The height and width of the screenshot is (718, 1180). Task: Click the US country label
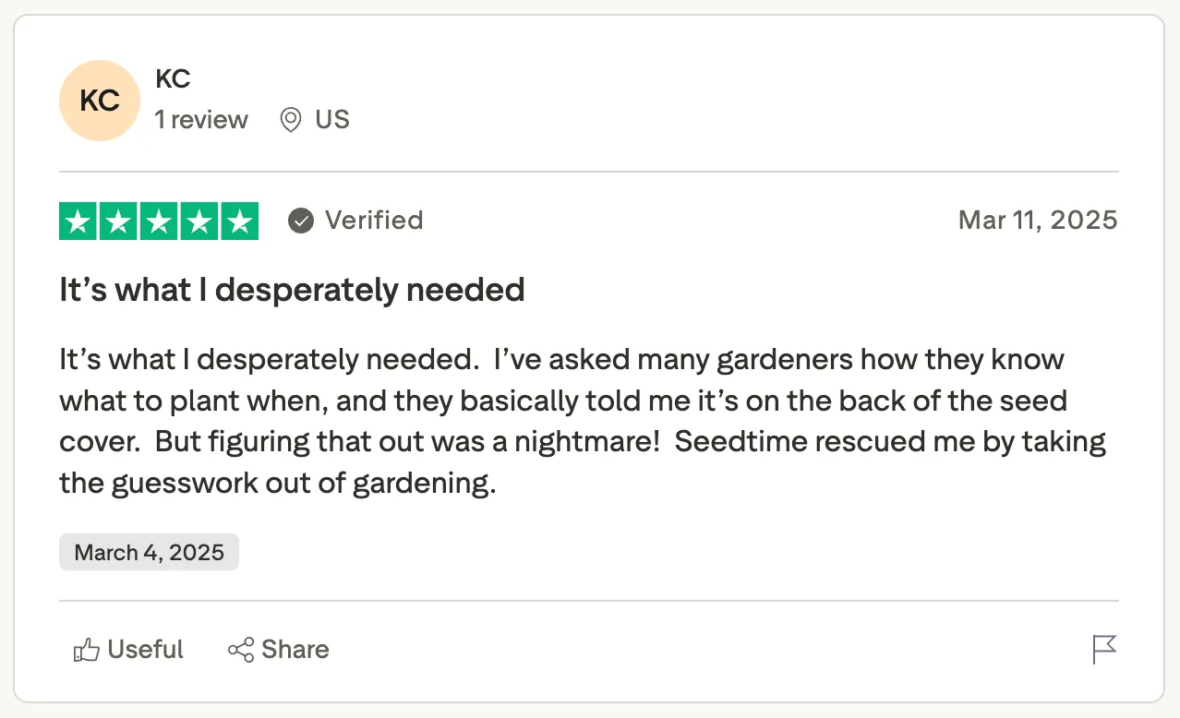click(x=332, y=120)
